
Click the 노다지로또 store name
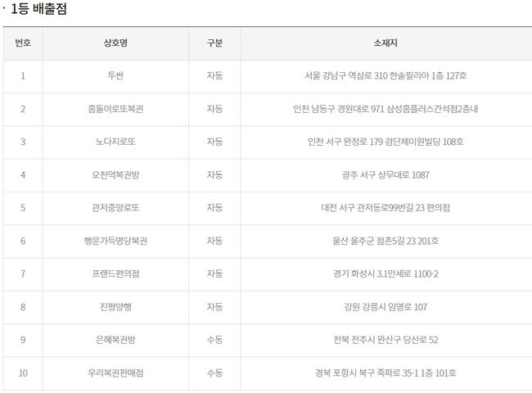coord(115,142)
